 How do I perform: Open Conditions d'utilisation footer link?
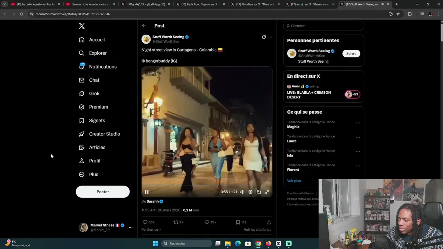(300, 193)
